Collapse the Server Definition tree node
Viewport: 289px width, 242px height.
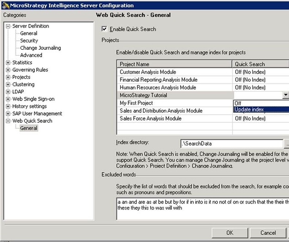(x=8, y=26)
